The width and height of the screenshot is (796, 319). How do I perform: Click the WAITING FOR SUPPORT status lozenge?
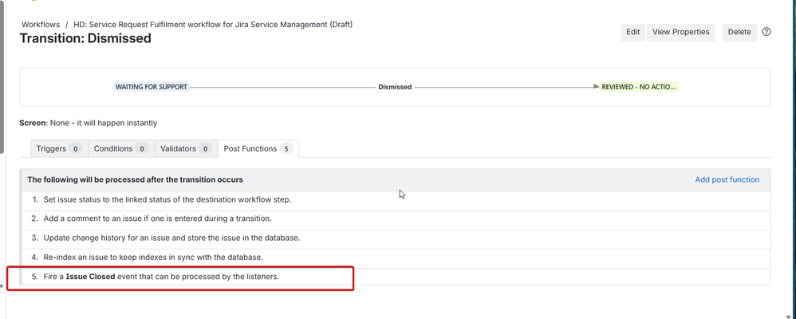152,87
